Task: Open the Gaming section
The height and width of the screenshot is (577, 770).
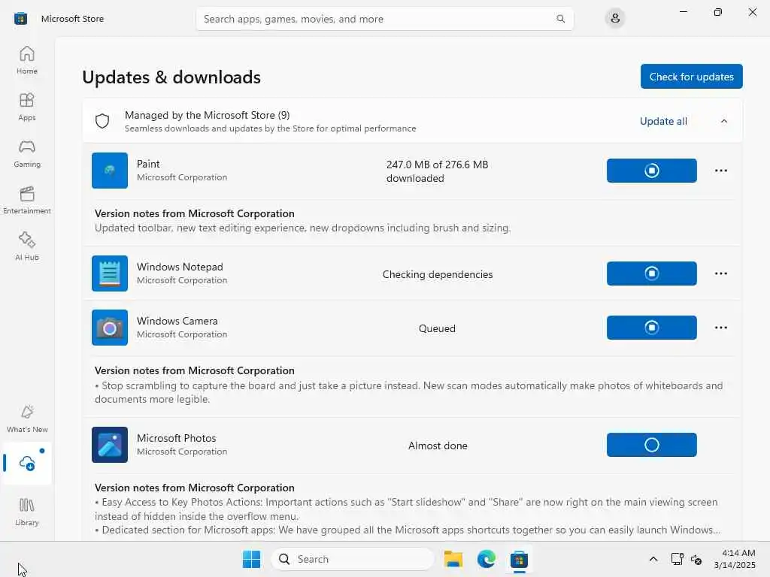Action: pyautogui.click(x=27, y=153)
